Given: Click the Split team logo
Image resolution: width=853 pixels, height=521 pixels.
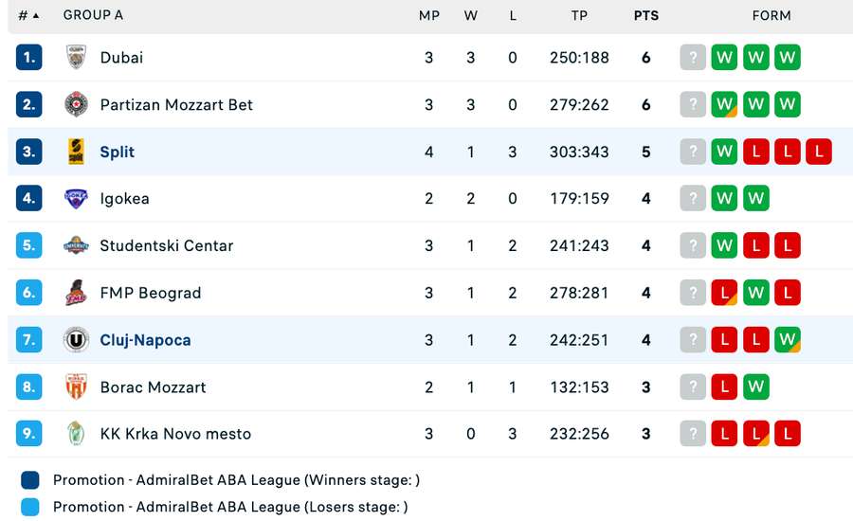Looking at the screenshot, I should click(76, 152).
